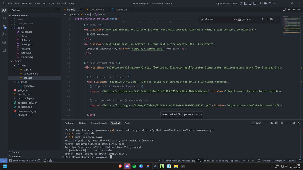Split the terminal pane
The width and height of the screenshot is (303, 170).
click(x=277, y=123)
